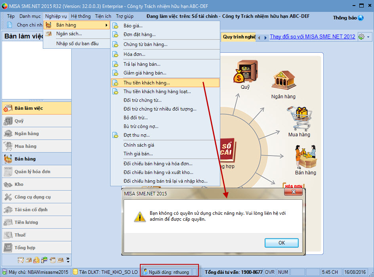The height and width of the screenshot is (277, 374).
Task: Close the MISA SME.NET 2015 warning dialog
Action: pos(294,192)
